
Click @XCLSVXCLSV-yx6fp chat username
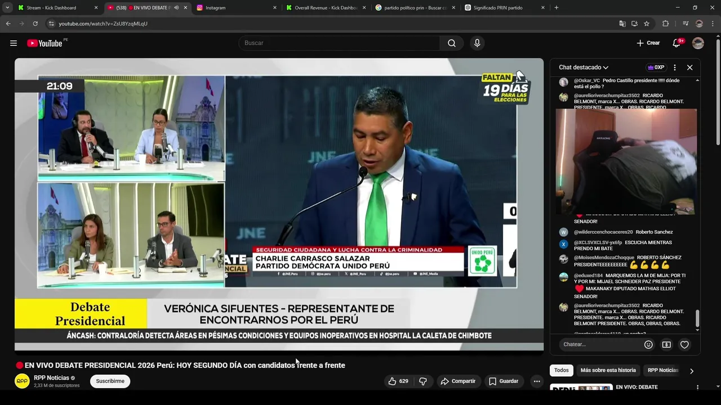tap(598, 242)
